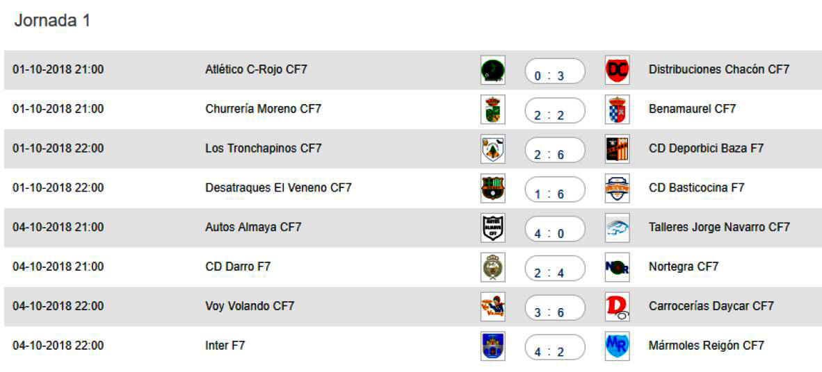Screen dimensions: 822x372
Task: Click the Voy Volando CF7 logo
Action: coord(492,307)
